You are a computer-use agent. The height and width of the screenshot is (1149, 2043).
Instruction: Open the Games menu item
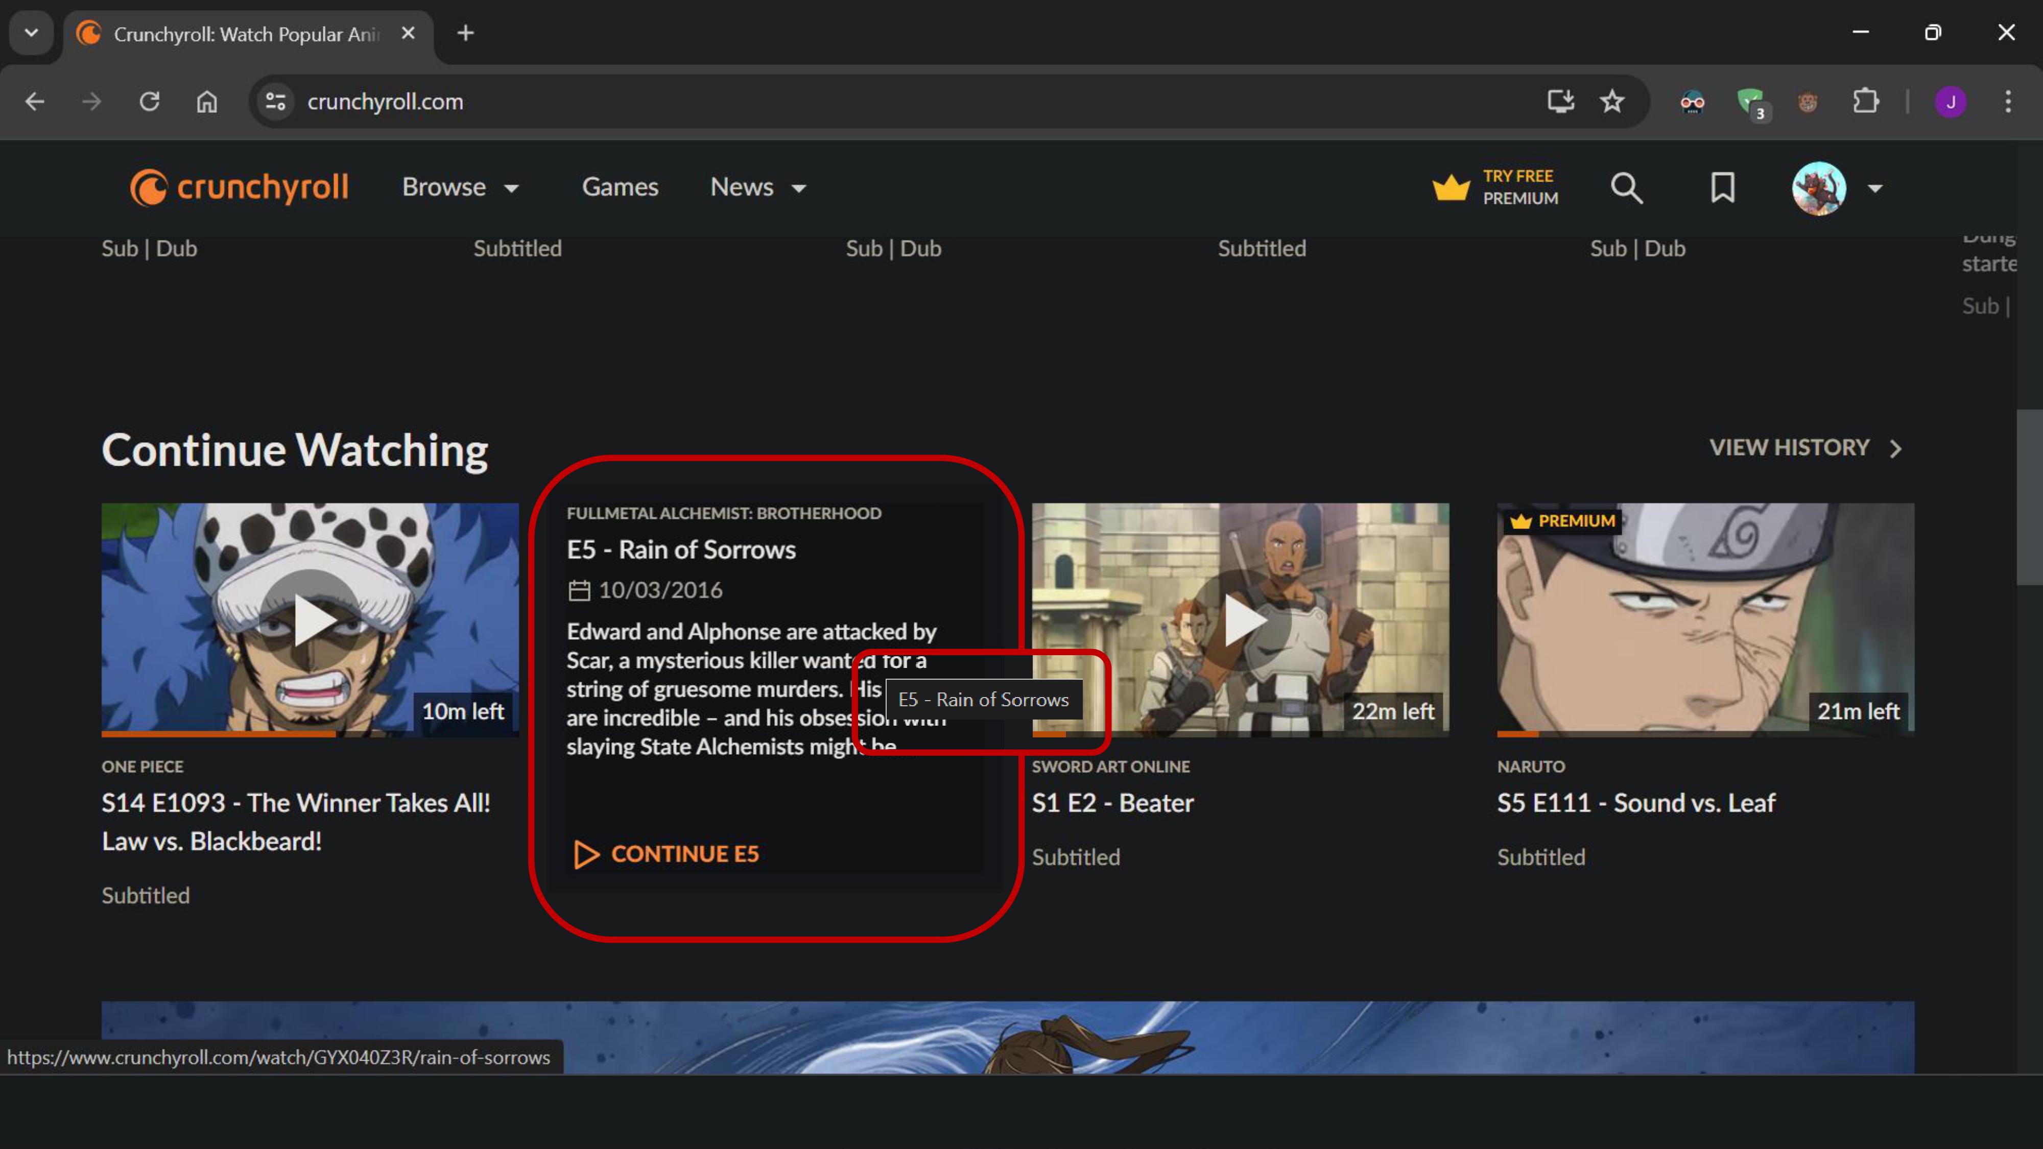pos(620,187)
